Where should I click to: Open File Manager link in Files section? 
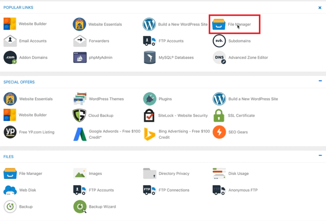click(x=31, y=173)
